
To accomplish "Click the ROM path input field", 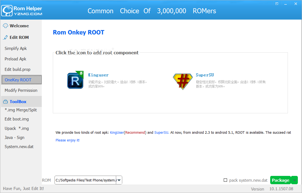I will click(x=86, y=180).
